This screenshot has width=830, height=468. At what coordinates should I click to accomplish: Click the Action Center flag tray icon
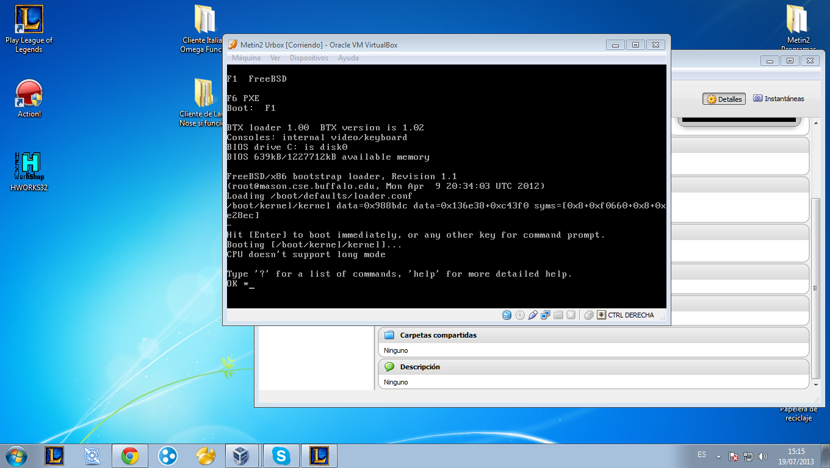[x=734, y=456]
